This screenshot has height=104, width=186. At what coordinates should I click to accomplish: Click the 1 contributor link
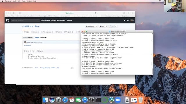tap(28, 46)
